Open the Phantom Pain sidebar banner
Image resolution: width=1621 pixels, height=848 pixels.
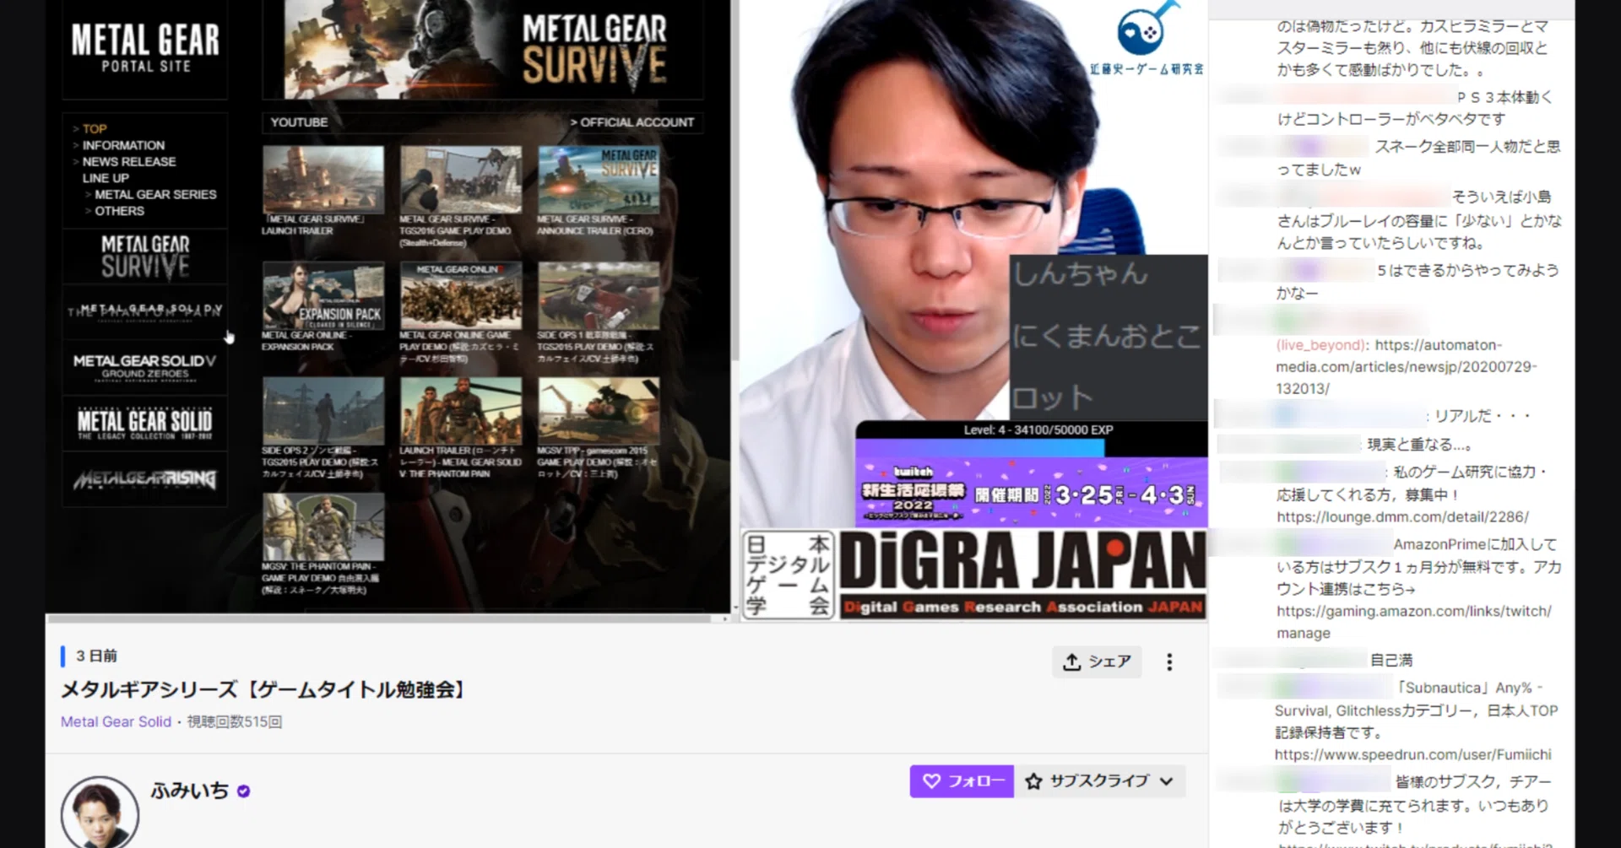point(145,311)
